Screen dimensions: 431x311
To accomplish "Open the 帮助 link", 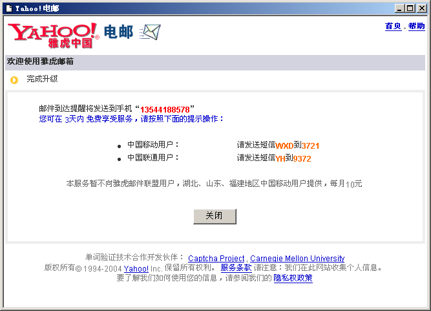I will [x=416, y=27].
